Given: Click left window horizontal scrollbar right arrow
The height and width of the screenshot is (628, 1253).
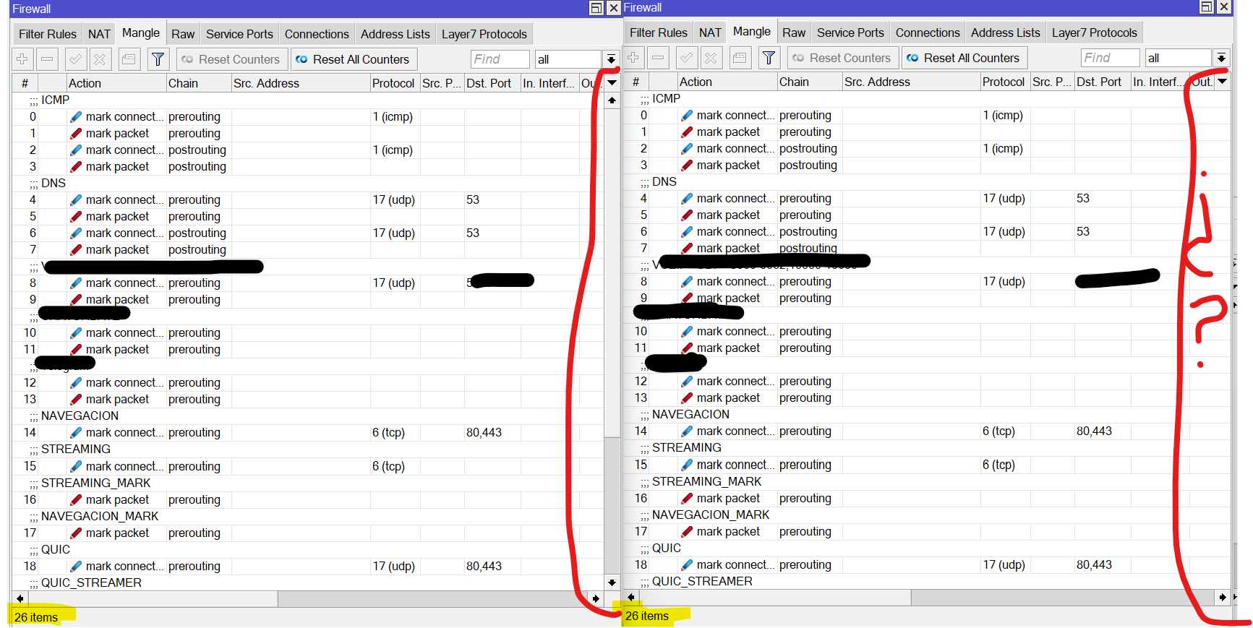Looking at the screenshot, I should 596,598.
